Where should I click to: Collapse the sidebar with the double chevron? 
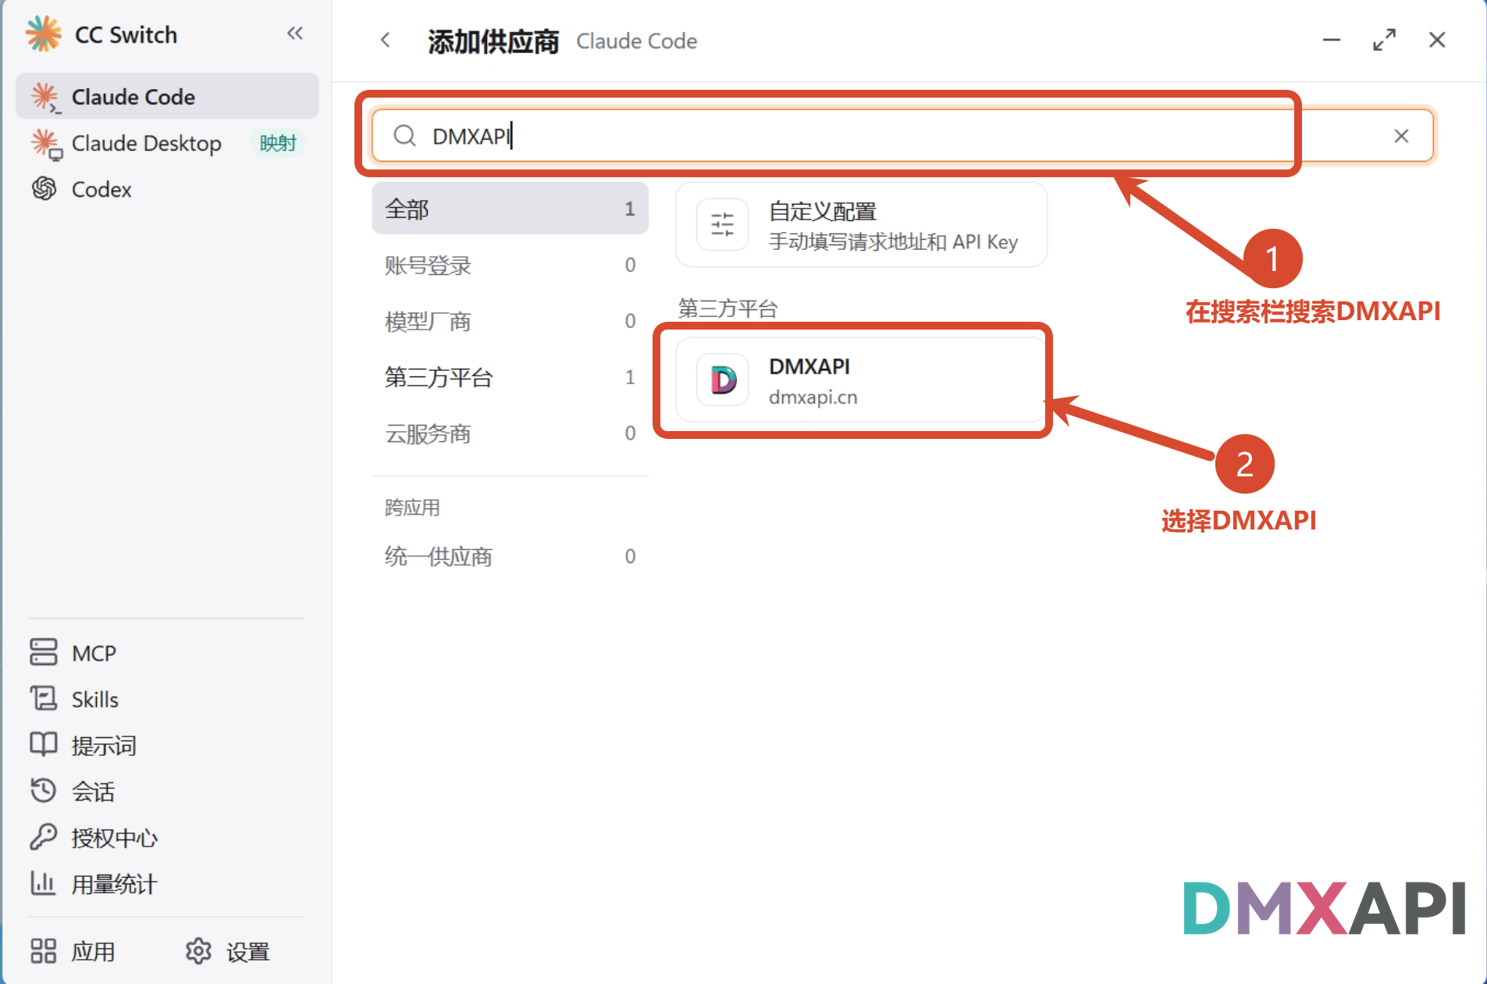tap(295, 34)
